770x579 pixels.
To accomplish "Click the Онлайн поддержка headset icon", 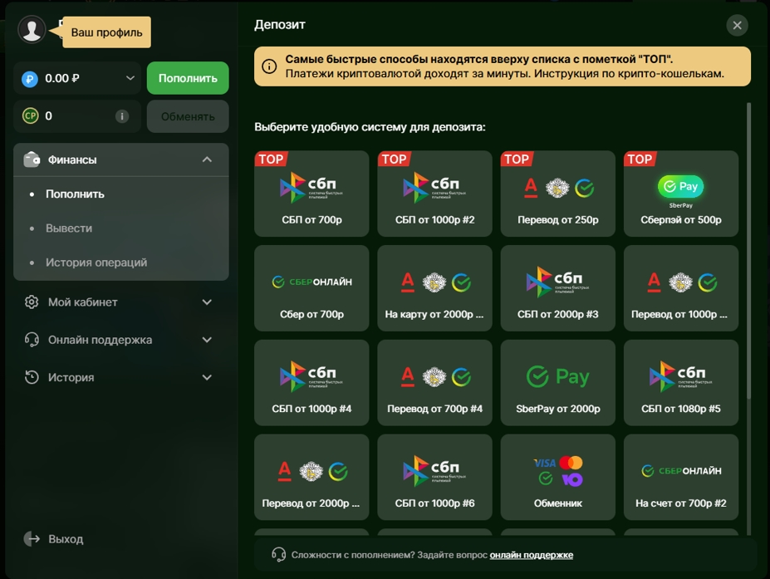I will pos(32,340).
